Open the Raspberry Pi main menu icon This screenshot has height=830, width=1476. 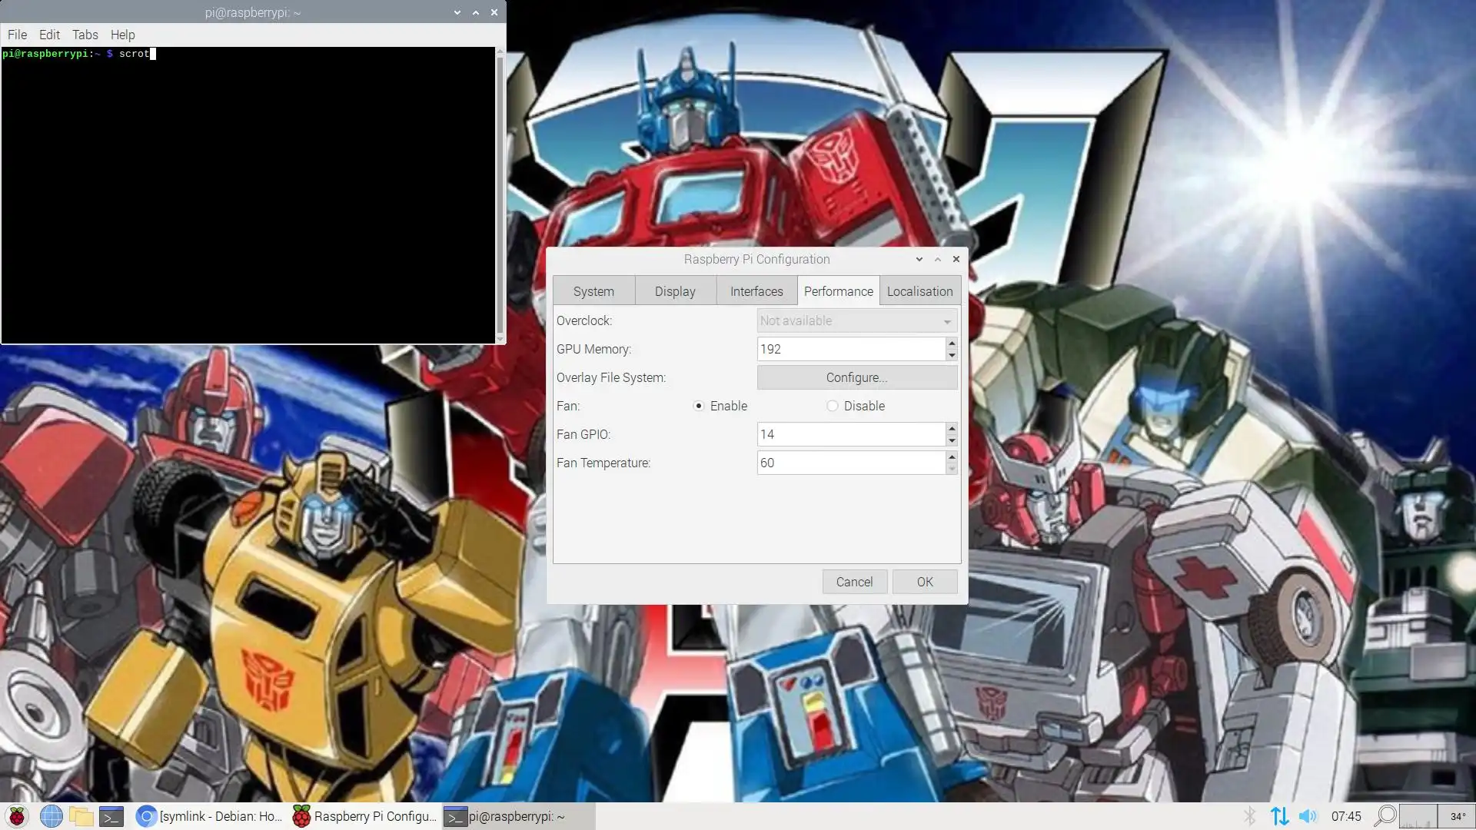[17, 816]
